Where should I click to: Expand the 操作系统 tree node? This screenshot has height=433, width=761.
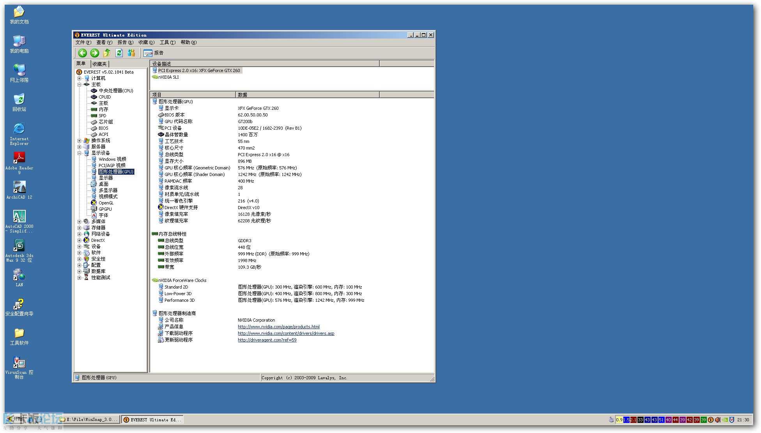click(79, 141)
